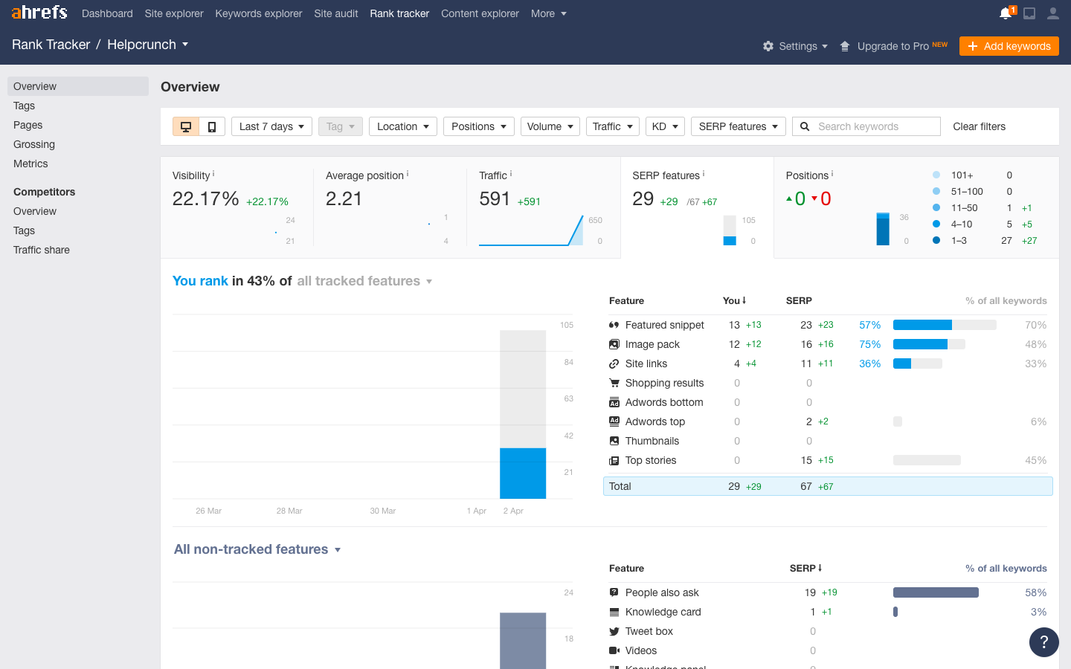
Task: Open Grossing in the sidebar
Action: (x=34, y=144)
